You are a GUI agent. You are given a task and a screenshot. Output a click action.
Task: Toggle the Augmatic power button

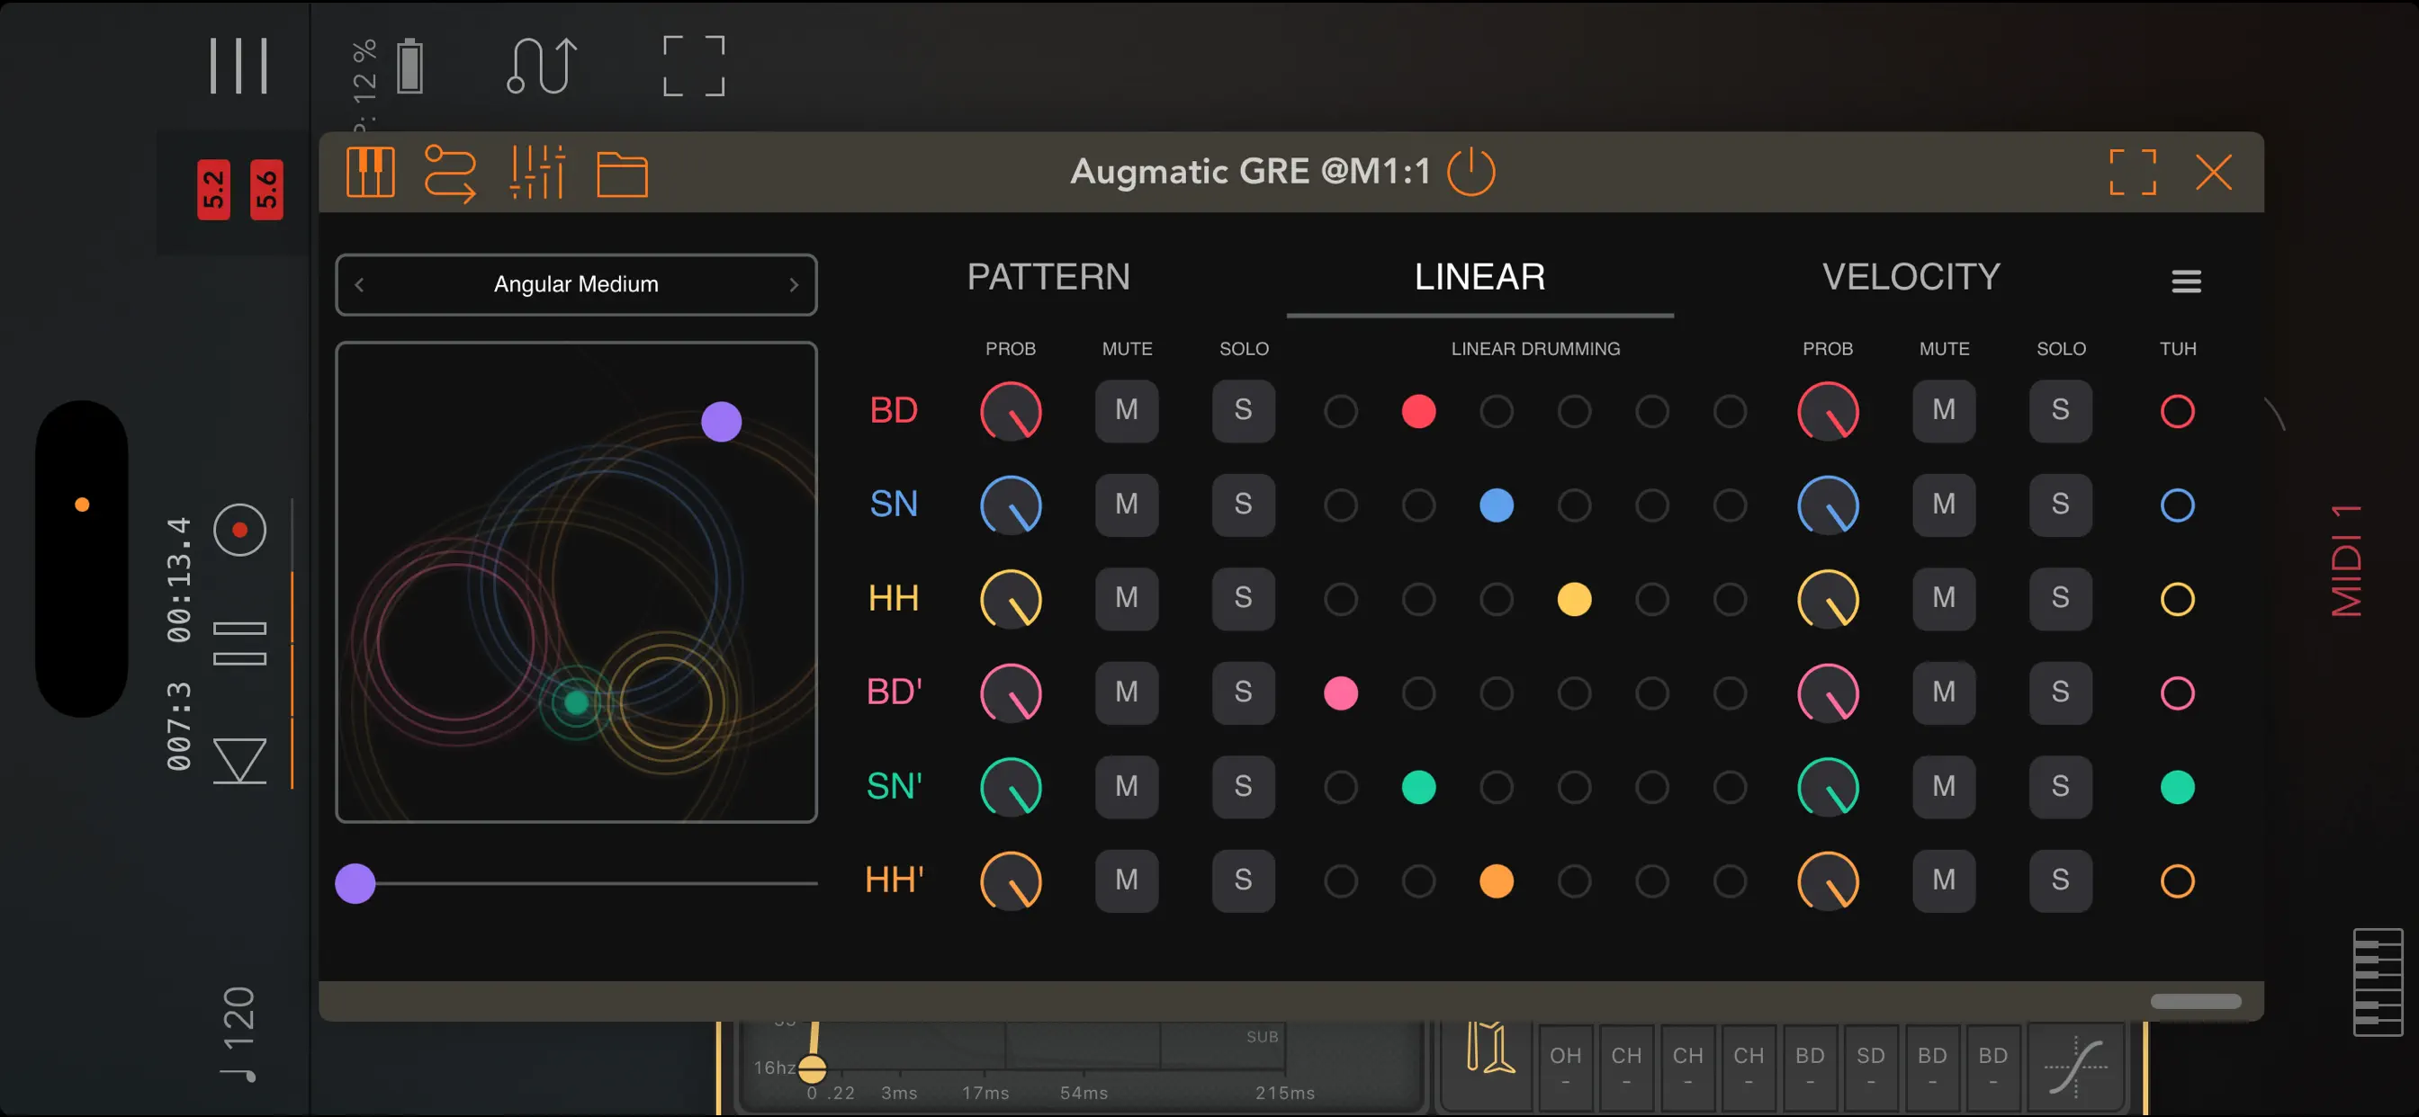pos(1470,173)
